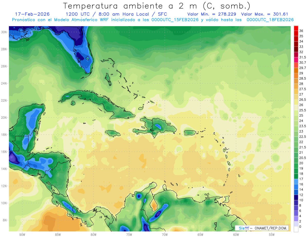Select the date '17-Feb-2026'
This screenshot has height=238, width=308.
click(32, 14)
